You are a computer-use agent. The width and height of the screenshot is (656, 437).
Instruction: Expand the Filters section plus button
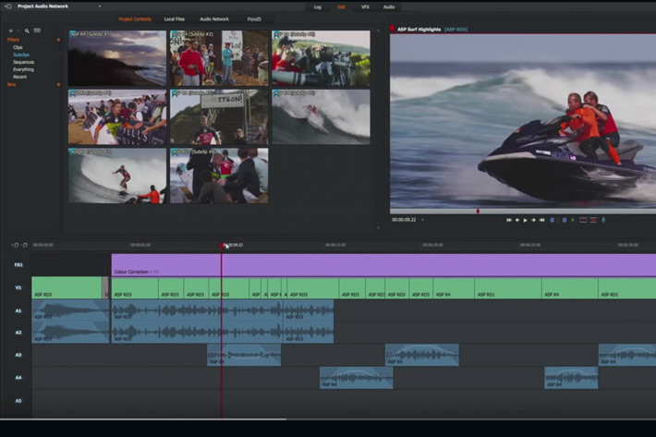(x=59, y=40)
